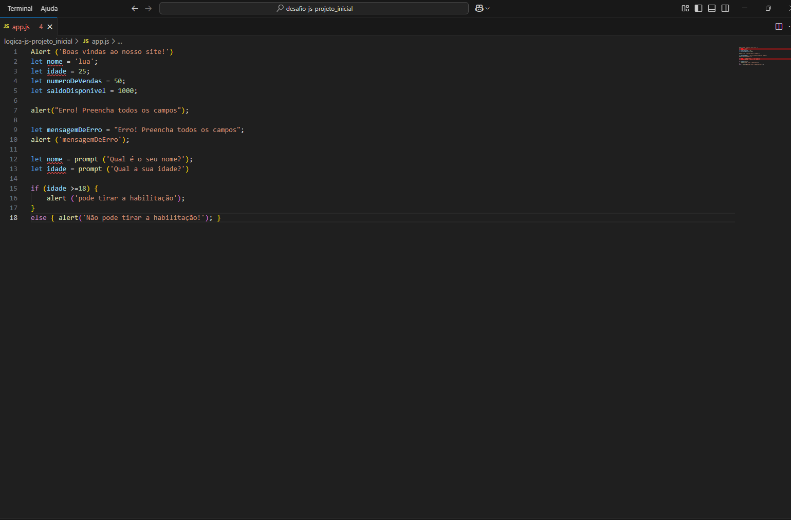
Task: Click numeroDeVendas on line 4
Action: point(75,81)
